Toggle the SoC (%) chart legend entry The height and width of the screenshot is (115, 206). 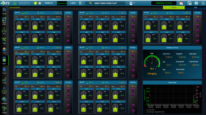coord(149,110)
